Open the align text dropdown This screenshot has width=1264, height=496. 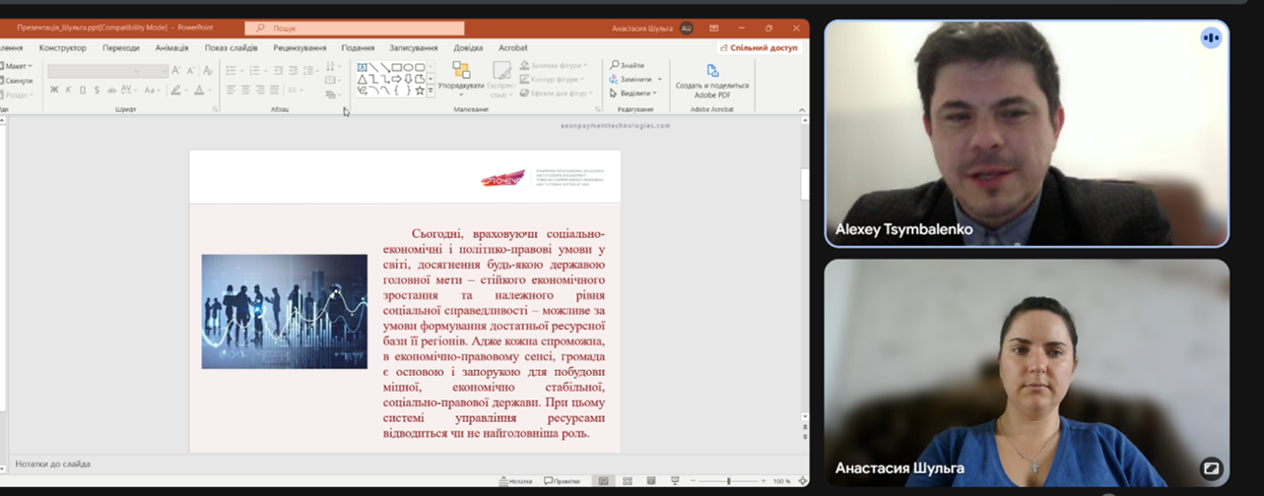[334, 81]
